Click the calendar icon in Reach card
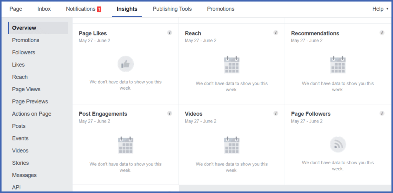393x193 pixels. (x=231, y=64)
